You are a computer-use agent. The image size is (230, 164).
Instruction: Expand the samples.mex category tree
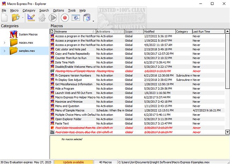click(5, 51)
